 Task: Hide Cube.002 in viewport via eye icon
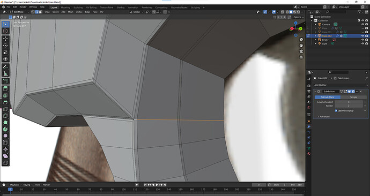click(362, 36)
